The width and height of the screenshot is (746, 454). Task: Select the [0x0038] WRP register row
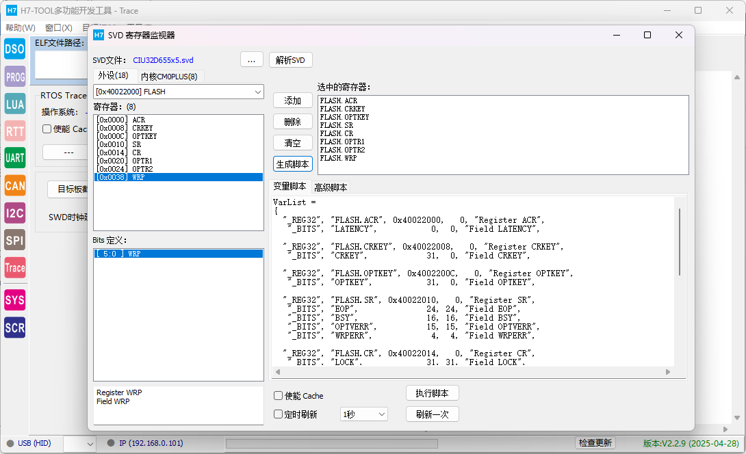(179, 177)
